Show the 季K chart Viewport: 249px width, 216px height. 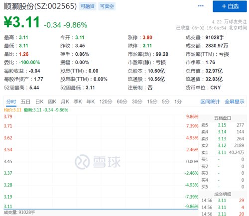click(78, 102)
